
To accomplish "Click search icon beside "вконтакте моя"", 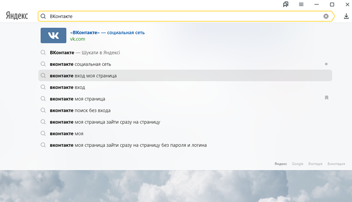I will coord(43,133).
